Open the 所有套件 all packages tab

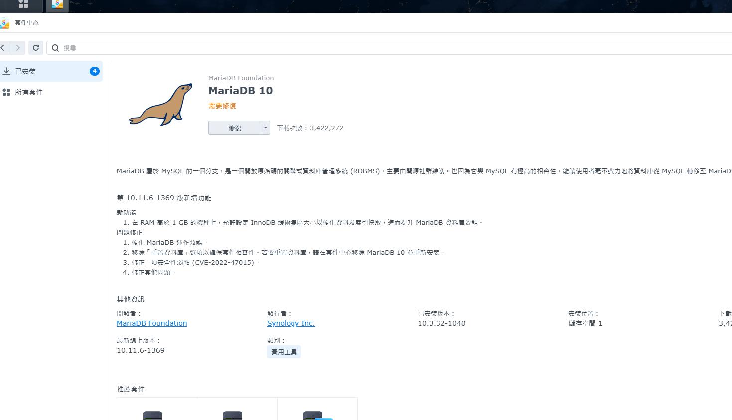coord(51,92)
